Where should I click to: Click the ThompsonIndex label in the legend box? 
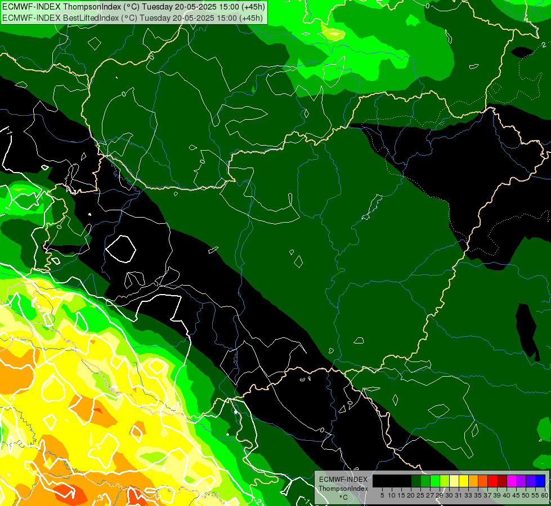coord(343,489)
